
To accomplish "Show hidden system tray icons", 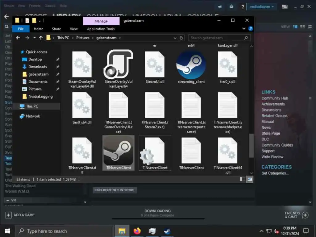I will coord(261,231).
